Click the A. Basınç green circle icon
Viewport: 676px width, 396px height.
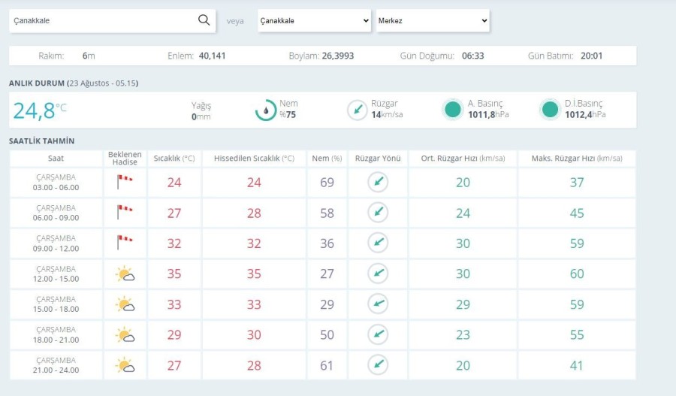(x=452, y=110)
